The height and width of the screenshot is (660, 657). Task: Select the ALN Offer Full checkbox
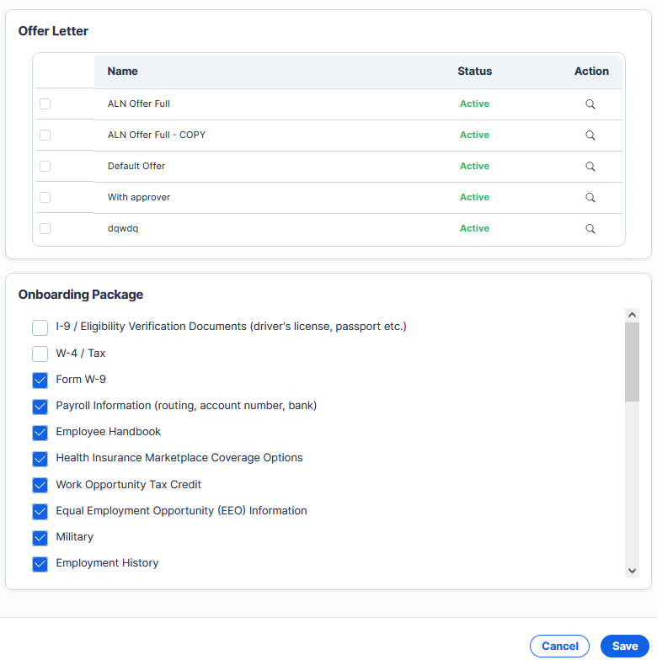[x=45, y=104]
